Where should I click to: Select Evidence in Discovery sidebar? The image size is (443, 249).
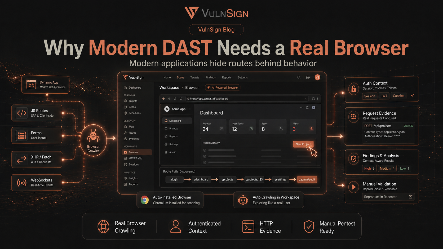(134, 139)
